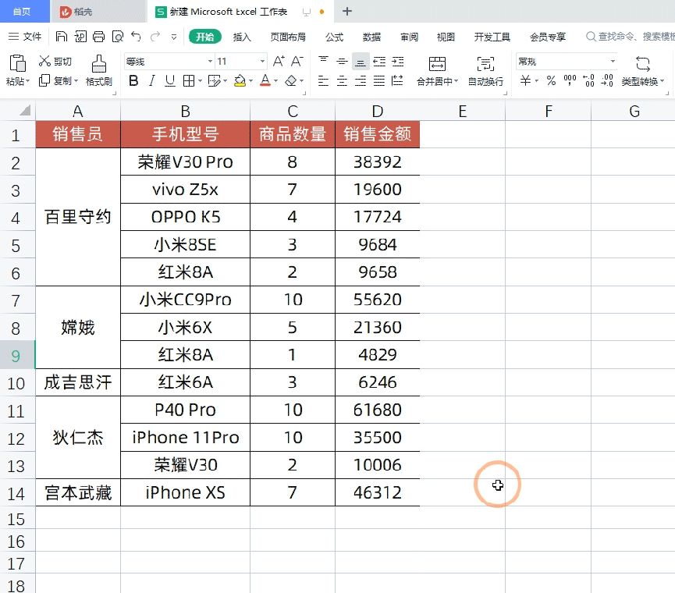The image size is (675, 593).
Task: Select column D header
Action: (378, 111)
